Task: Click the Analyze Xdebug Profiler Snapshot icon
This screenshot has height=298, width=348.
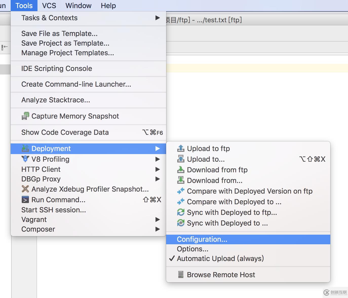Action: pyautogui.click(x=25, y=189)
